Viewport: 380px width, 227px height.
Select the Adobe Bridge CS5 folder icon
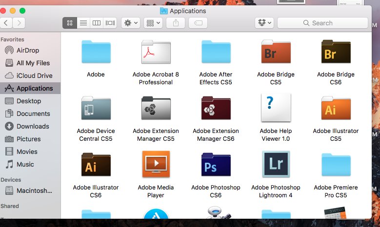pos(276,52)
